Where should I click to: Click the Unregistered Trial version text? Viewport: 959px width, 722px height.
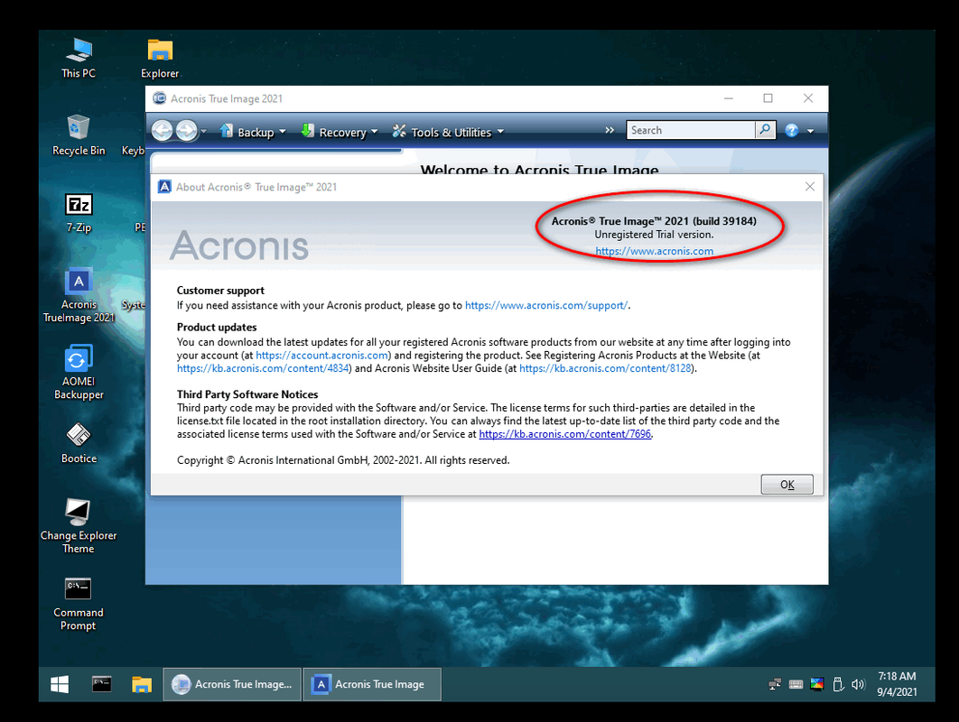click(654, 235)
